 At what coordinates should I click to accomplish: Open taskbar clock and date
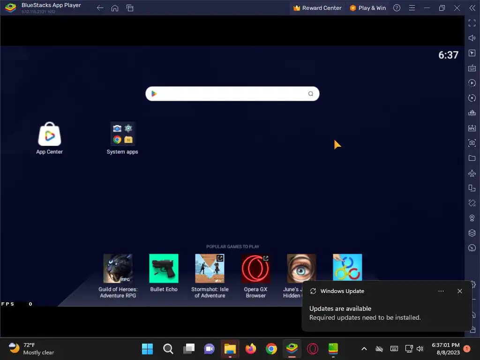click(446, 349)
